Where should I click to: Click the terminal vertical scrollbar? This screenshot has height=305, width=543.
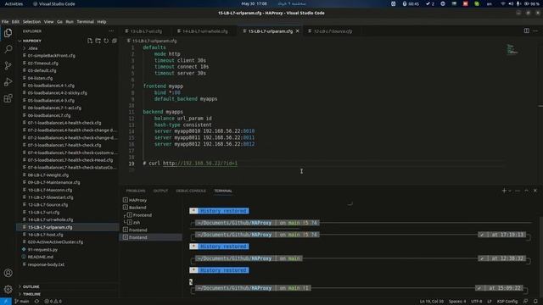point(540,256)
